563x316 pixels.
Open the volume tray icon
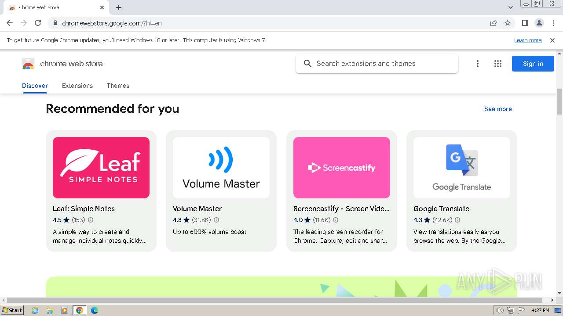coord(500,310)
